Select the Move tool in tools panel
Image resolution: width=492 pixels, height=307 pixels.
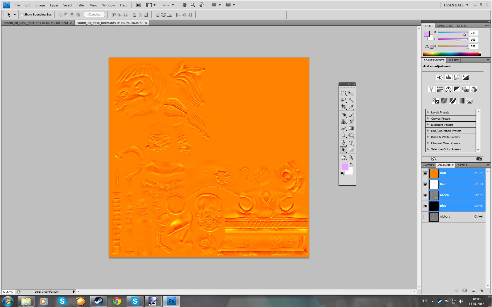351,94
